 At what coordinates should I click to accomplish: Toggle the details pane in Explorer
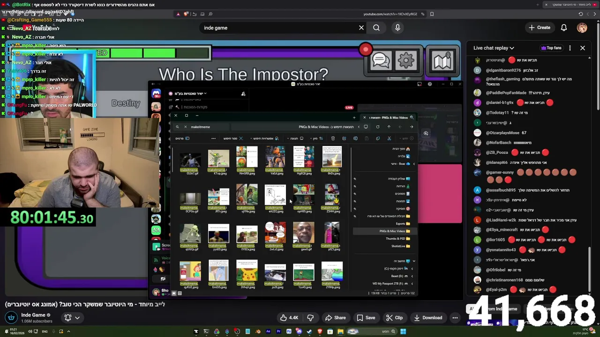tap(183, 139)
